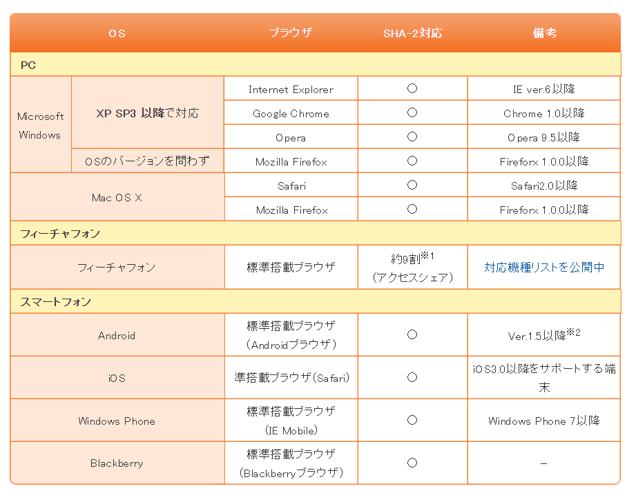
Task: Select the スマートフォン section heading
Action: coord(315,301)
